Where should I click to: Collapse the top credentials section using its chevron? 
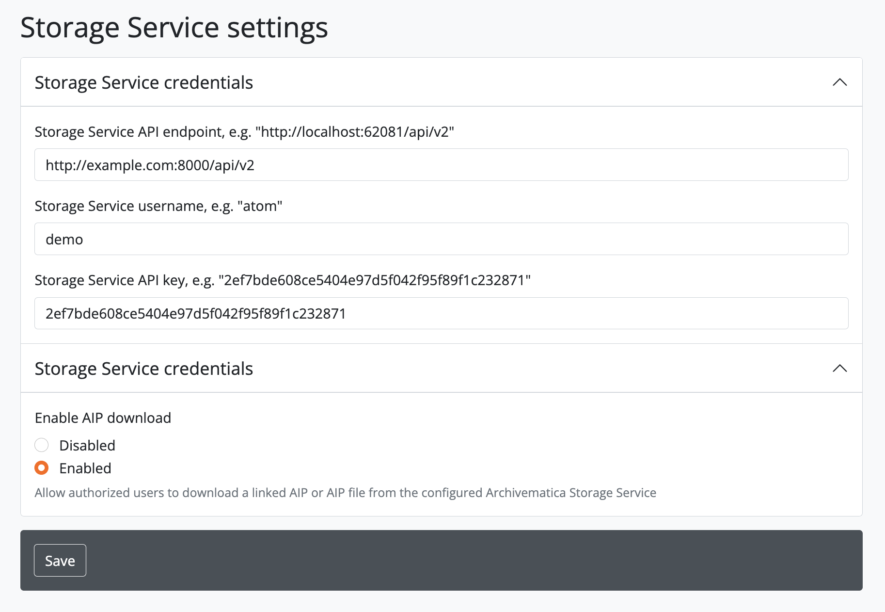(x=839, y=82)
